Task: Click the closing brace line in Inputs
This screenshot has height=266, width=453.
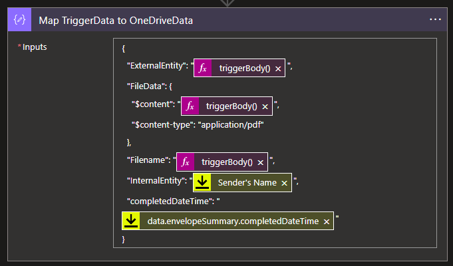Action: [x=124, y=239]
